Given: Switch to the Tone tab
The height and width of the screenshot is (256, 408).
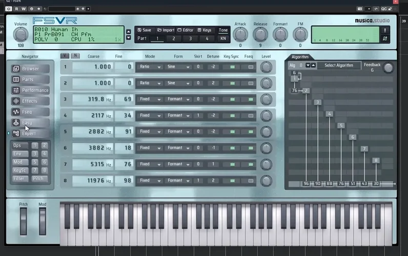Looking at the screenshot, I should 223,30.
